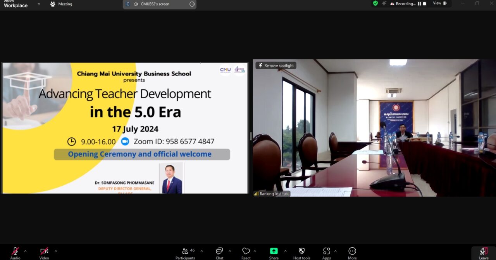
Task: Open the Zoom Workplace dropdown arrow
Action: pyautogui.click(x=39, y=4)
